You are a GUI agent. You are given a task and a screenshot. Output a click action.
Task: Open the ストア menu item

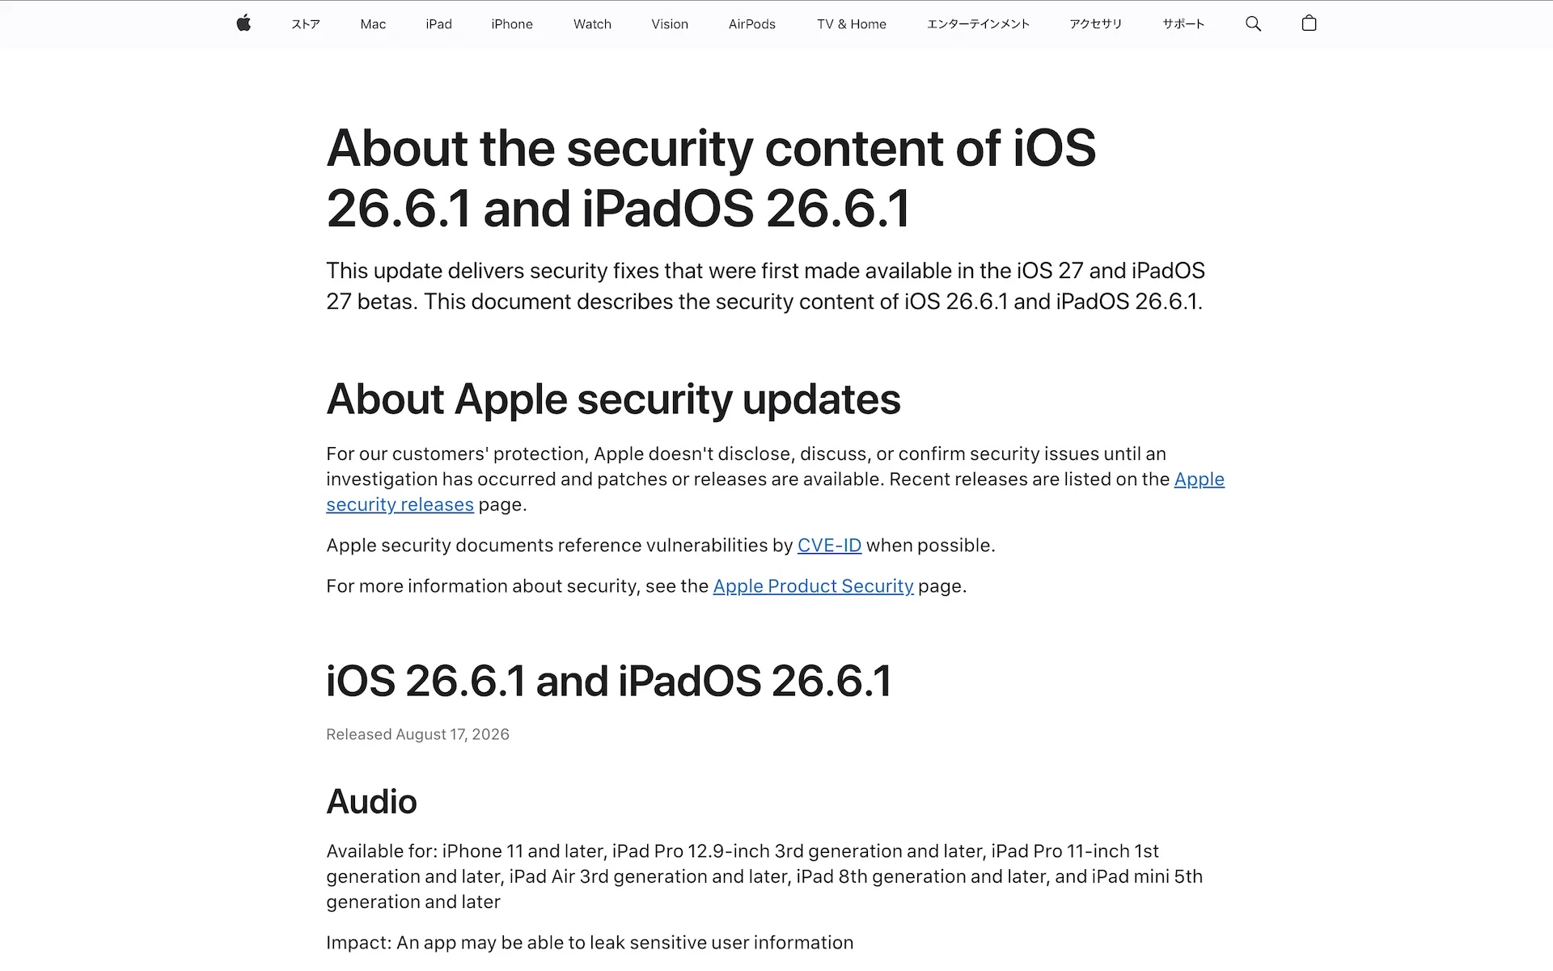(306, 24)
